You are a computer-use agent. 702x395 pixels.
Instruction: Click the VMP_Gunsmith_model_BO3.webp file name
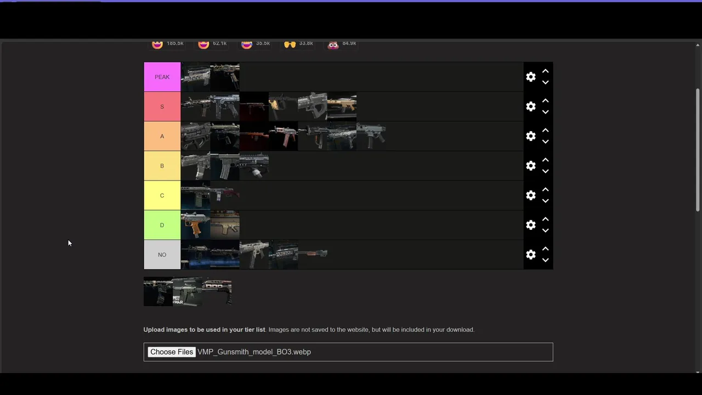(254, 352)
